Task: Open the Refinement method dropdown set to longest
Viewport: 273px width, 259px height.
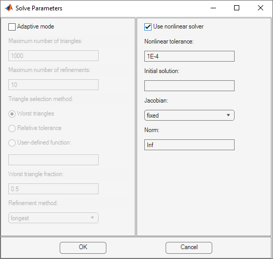Action: pyautogui.click(x=53, y=218)
